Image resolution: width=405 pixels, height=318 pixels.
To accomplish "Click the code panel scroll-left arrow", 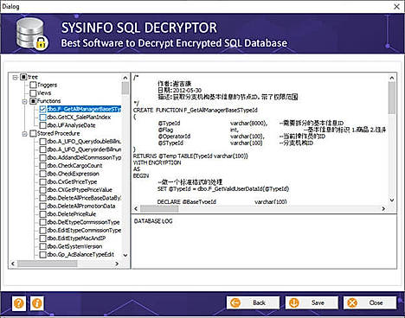I will click(136, 208).
